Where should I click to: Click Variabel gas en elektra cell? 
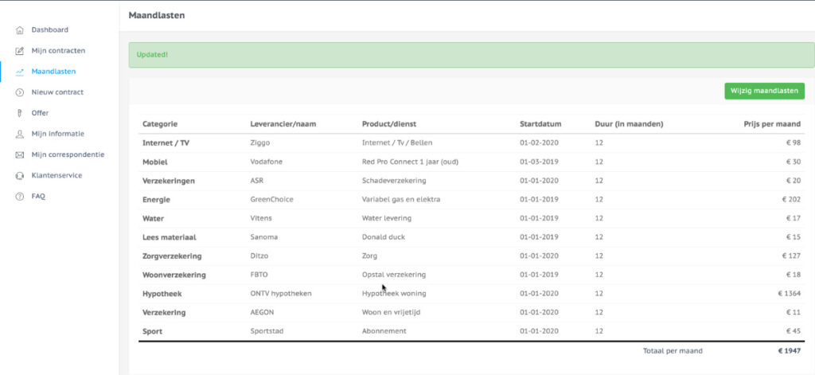(401, 200)
